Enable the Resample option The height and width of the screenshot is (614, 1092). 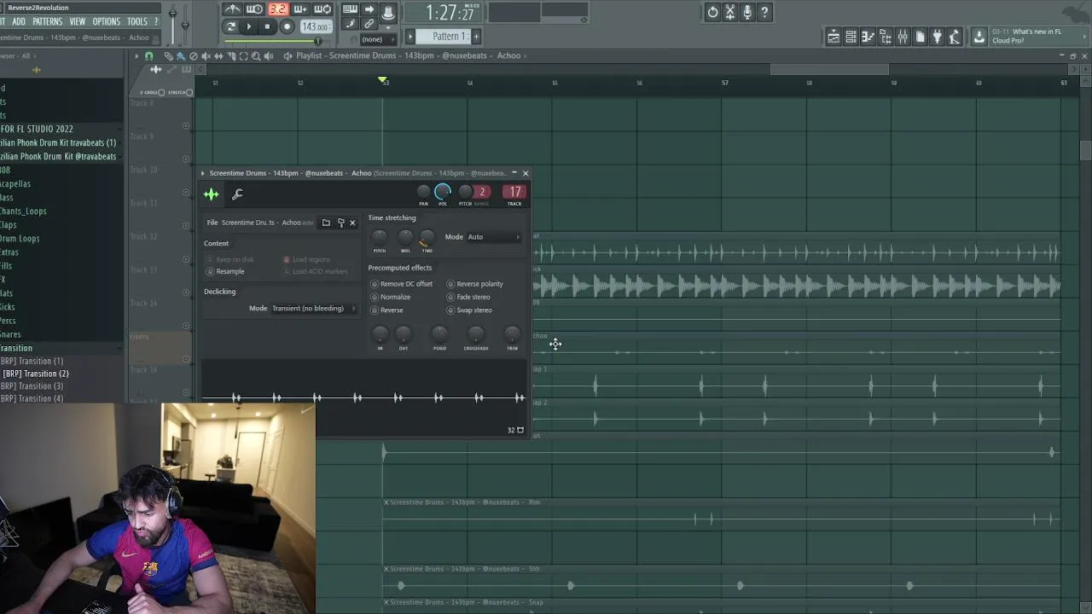(225, 271)
